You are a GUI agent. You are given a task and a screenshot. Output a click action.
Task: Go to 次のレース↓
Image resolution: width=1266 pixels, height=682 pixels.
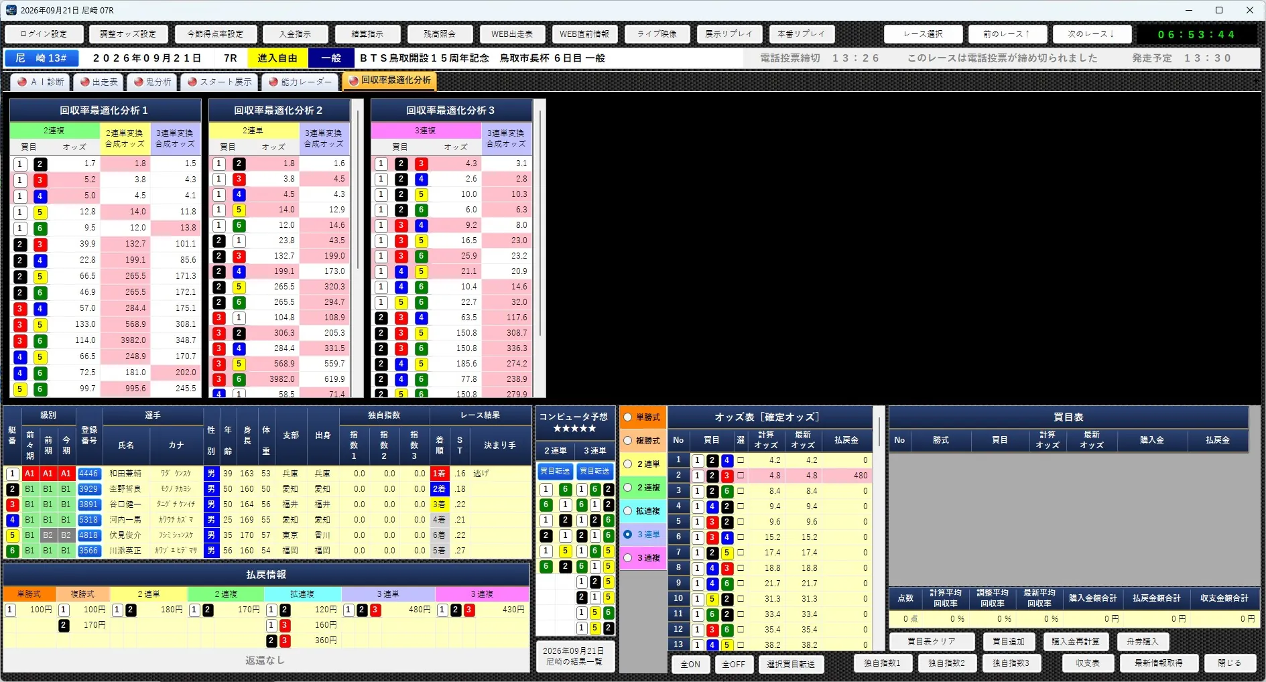tap(1091, 34)
